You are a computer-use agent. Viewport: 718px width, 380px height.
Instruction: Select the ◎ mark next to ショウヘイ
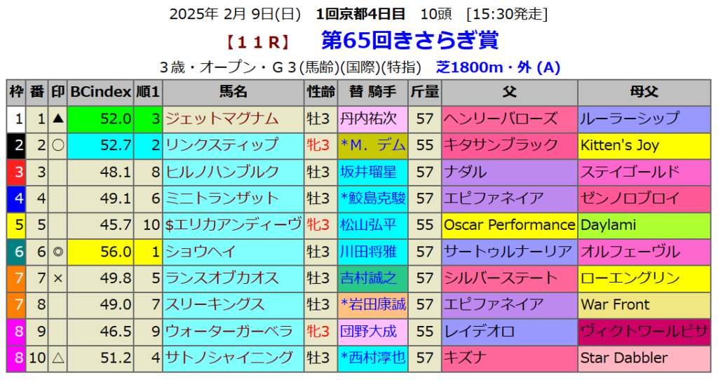(x=58, y=252)
